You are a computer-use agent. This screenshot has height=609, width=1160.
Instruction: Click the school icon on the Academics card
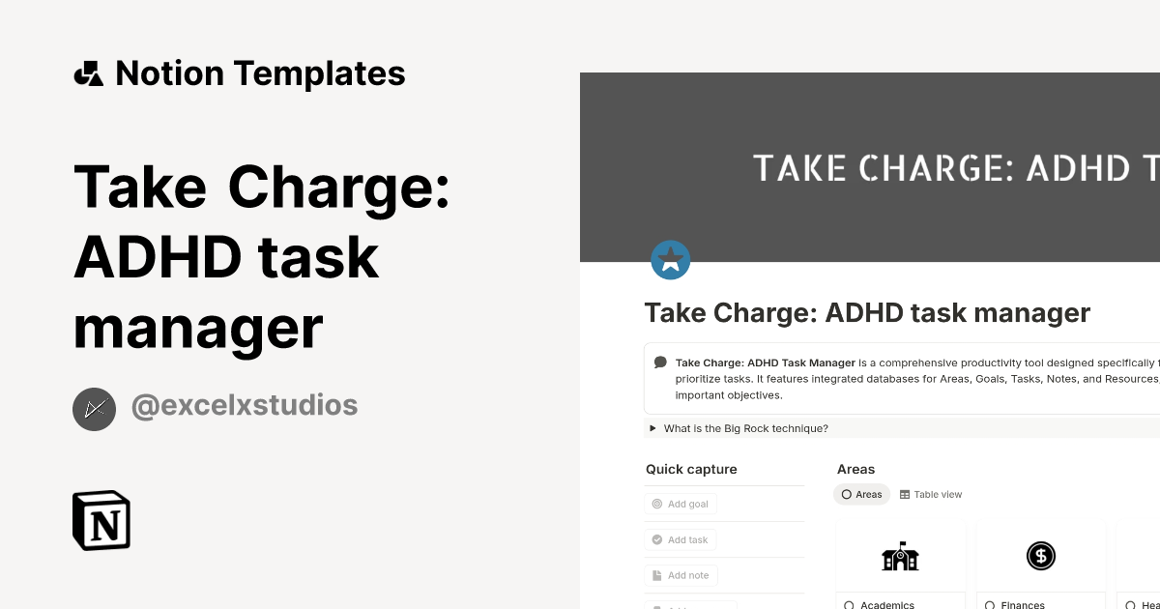899,556
